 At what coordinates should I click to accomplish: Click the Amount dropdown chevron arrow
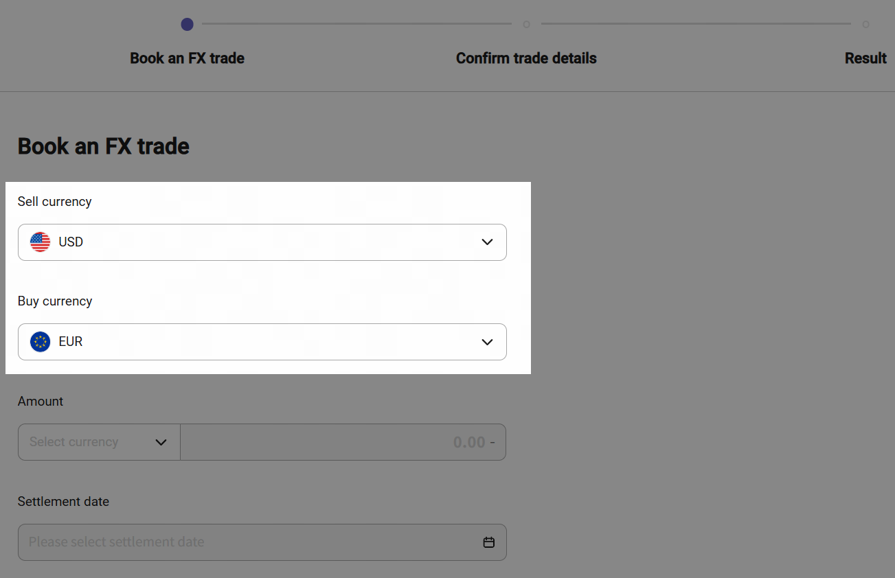pos(161,442)
